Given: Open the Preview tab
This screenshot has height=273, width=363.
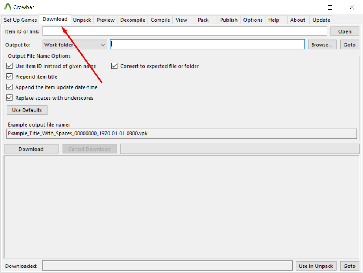Looking at the screenshot, I should click(105, 20).
